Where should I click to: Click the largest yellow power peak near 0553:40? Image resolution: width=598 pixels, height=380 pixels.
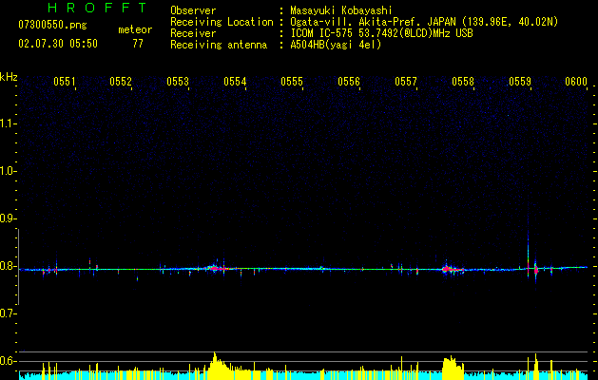(x=216, y=366)
